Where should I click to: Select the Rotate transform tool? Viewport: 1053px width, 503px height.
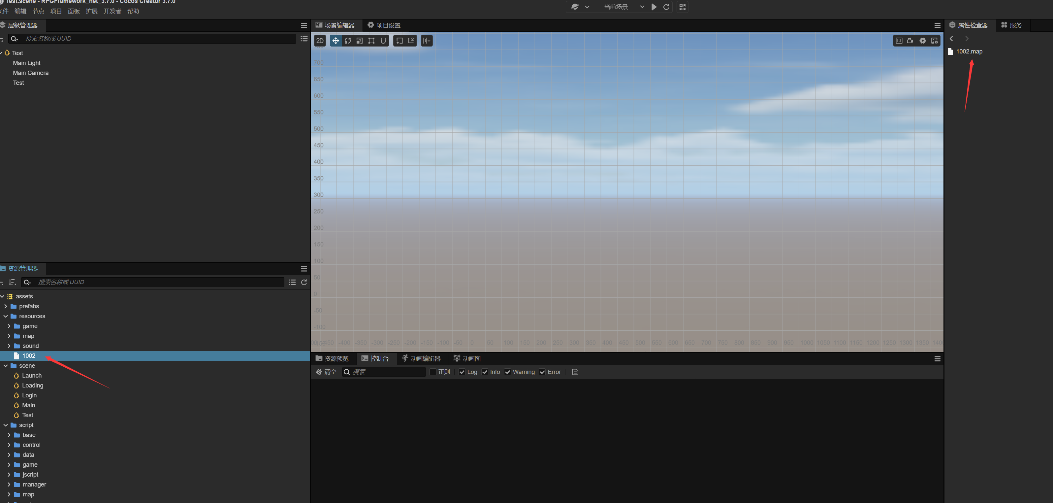pos(347,41)
